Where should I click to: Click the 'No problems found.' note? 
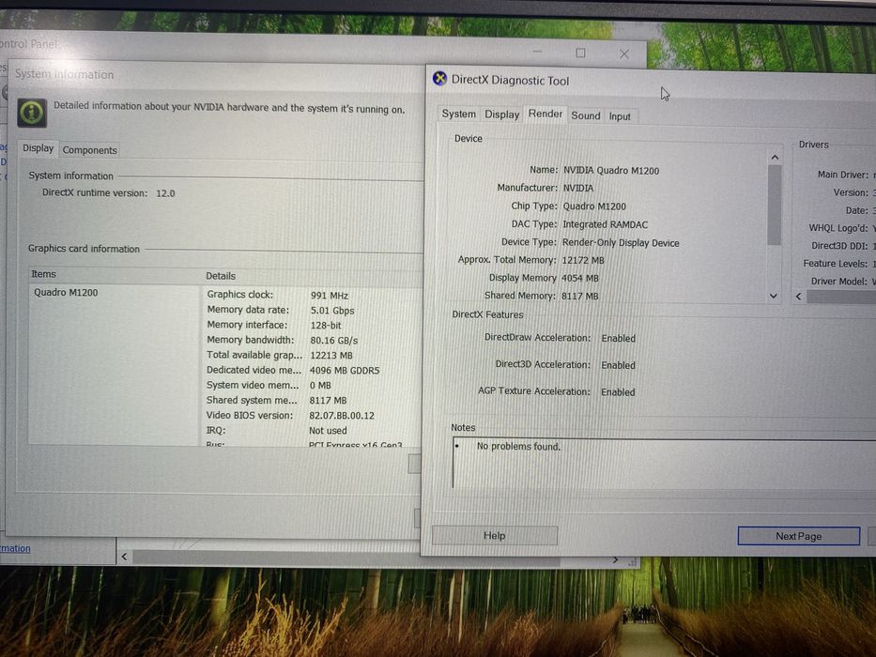(518, 447)
